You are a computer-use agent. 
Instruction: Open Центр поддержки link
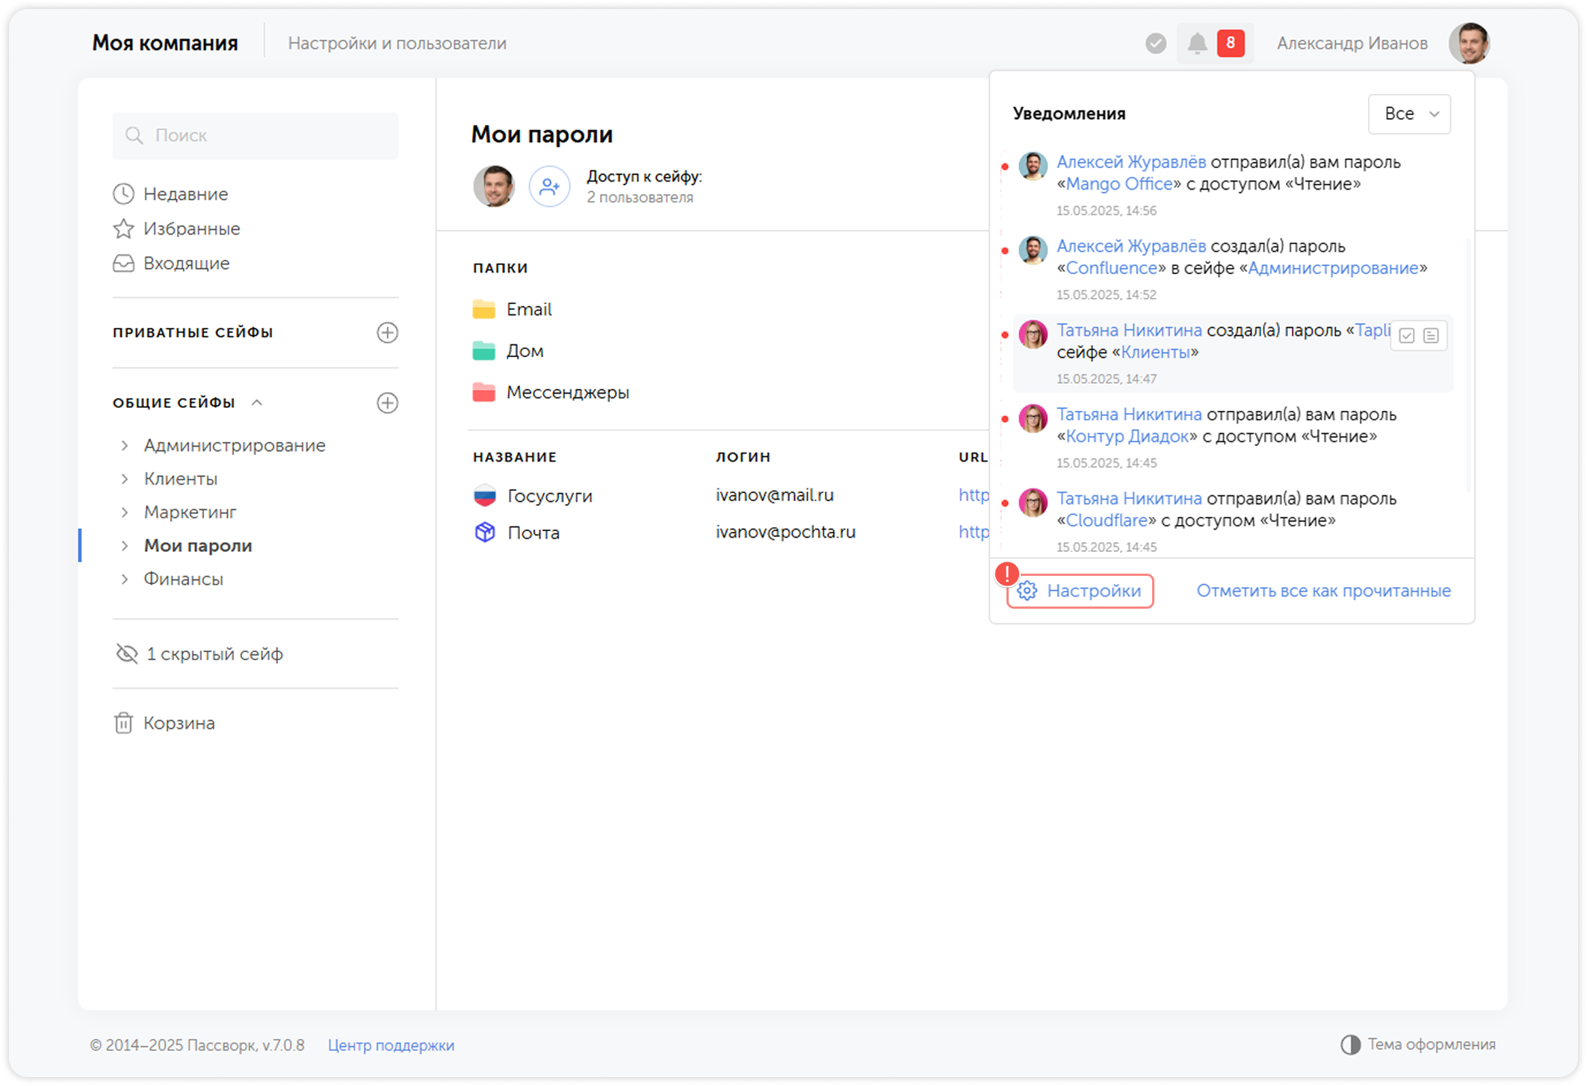(x=391, y=1045)
